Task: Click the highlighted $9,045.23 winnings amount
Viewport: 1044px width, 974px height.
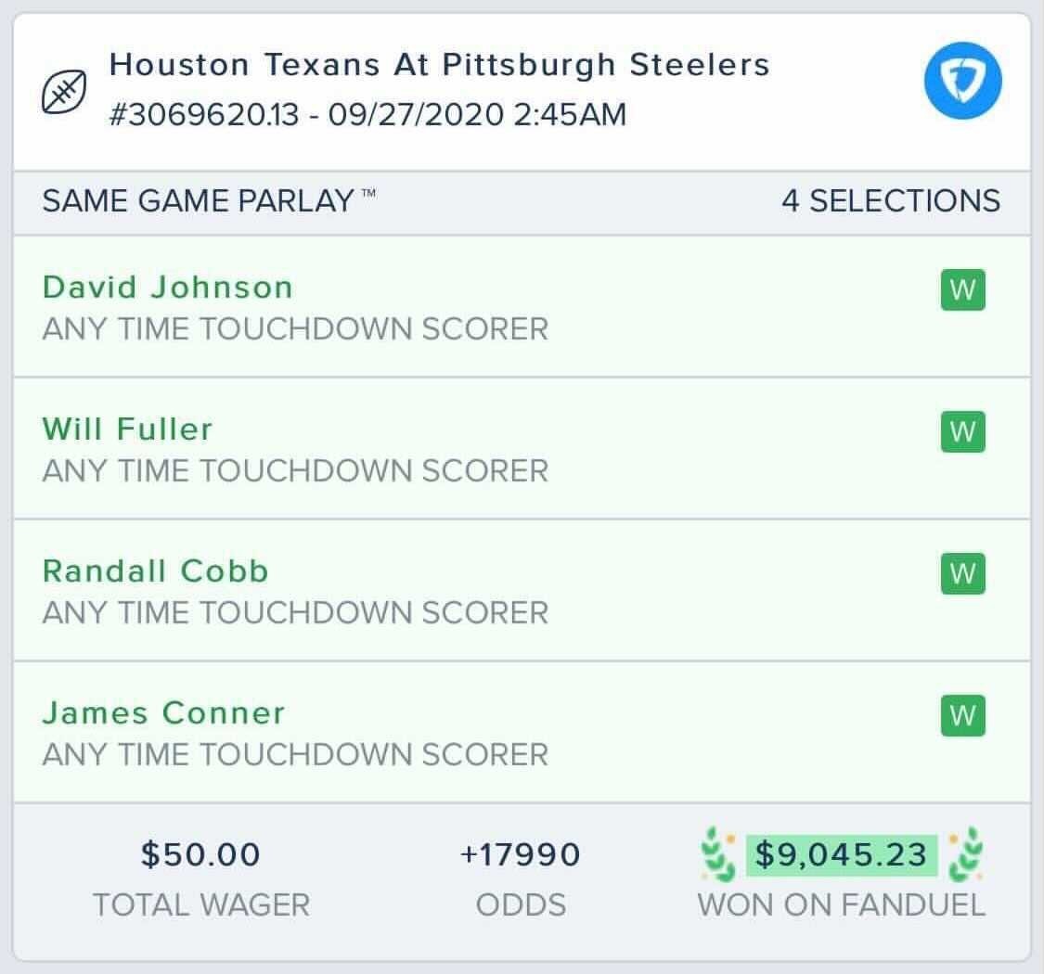Action: pyautogui.click(x=843, y=855)
